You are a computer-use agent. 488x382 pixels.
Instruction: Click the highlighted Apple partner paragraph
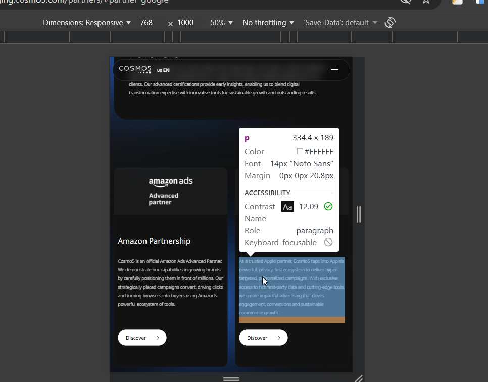(x=291, y=287)
